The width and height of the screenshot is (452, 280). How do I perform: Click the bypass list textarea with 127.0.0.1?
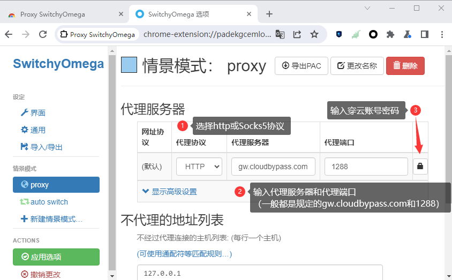click(x=260, y=273)
